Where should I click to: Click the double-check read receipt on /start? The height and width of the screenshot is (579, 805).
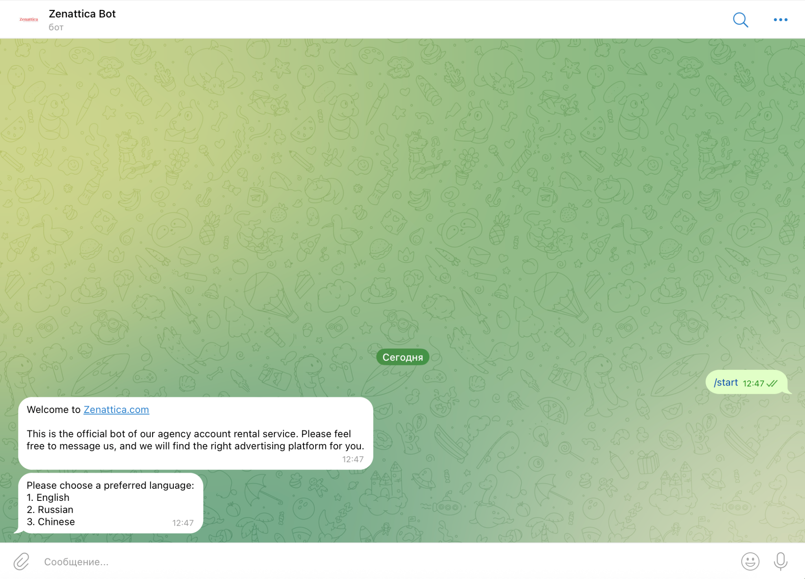(x=772, y=384)
